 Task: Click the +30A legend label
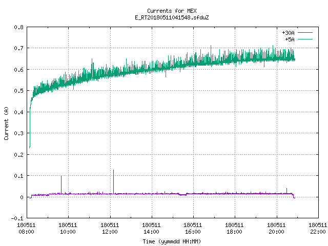(288, 33)
